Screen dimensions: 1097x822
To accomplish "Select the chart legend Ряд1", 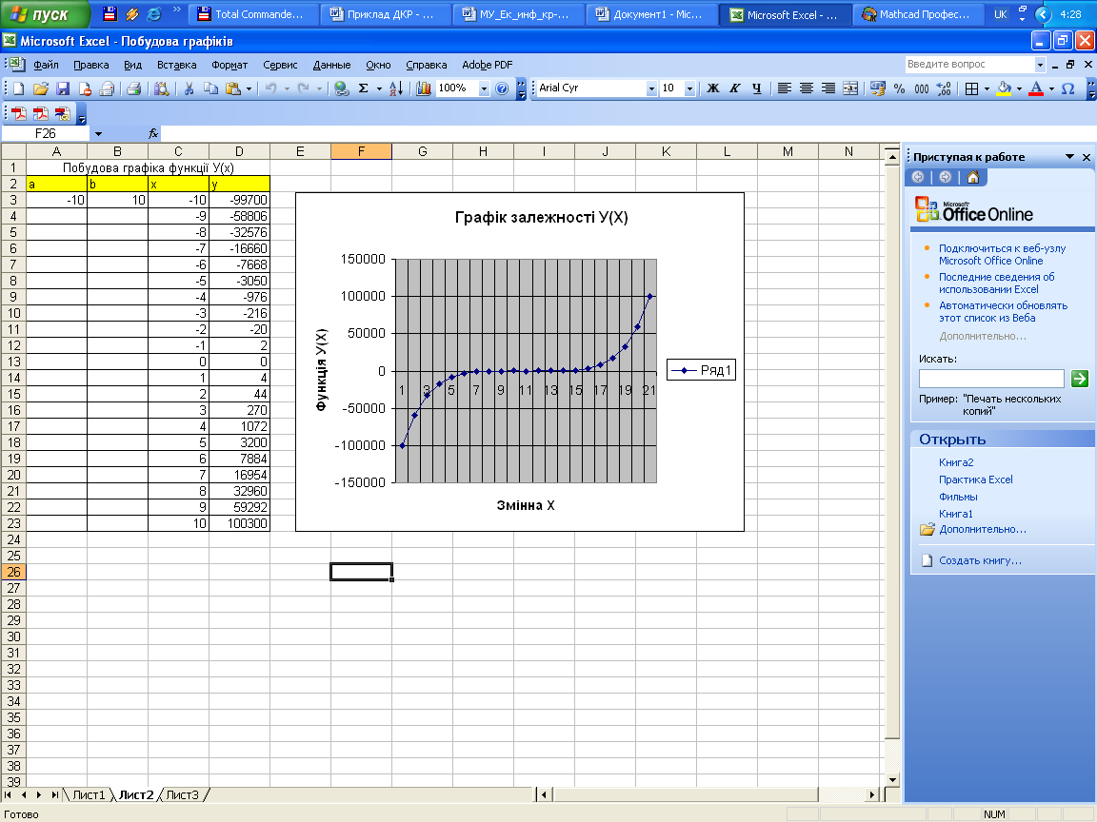I will (x=701, y=370).
